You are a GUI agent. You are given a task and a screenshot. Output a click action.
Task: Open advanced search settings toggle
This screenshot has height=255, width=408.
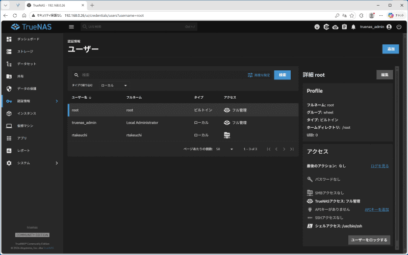point(259,75)
